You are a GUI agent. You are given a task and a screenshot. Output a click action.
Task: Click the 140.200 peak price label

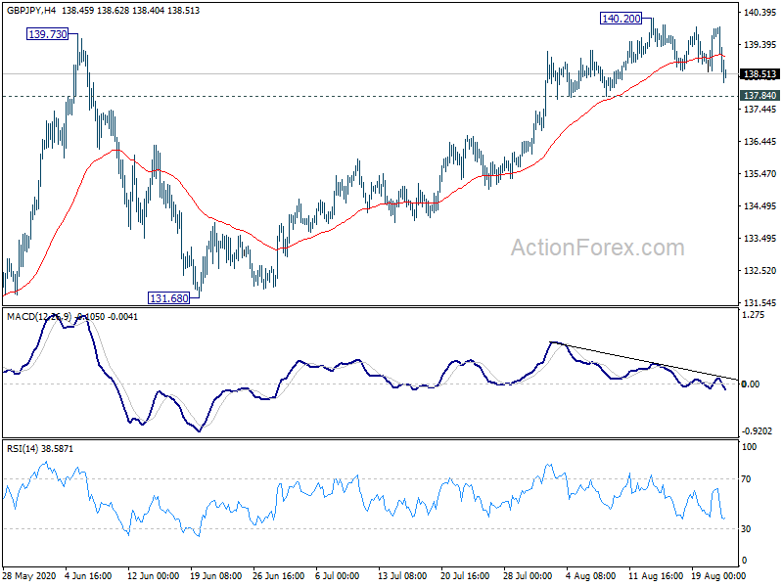tap(621, 19)
